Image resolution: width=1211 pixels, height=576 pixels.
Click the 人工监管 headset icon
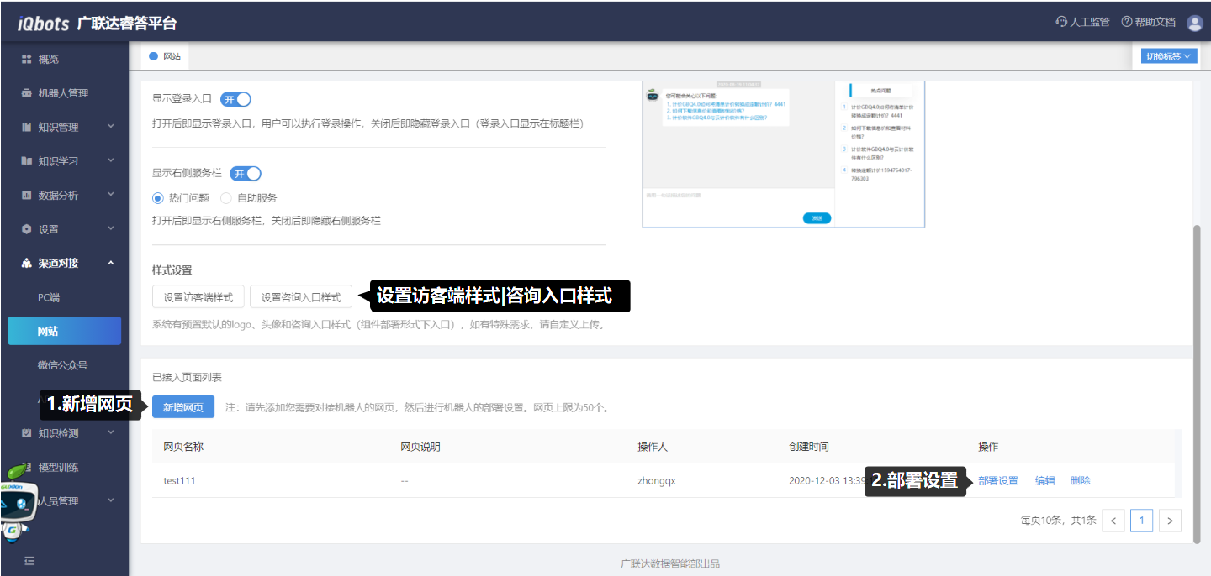1061,22
